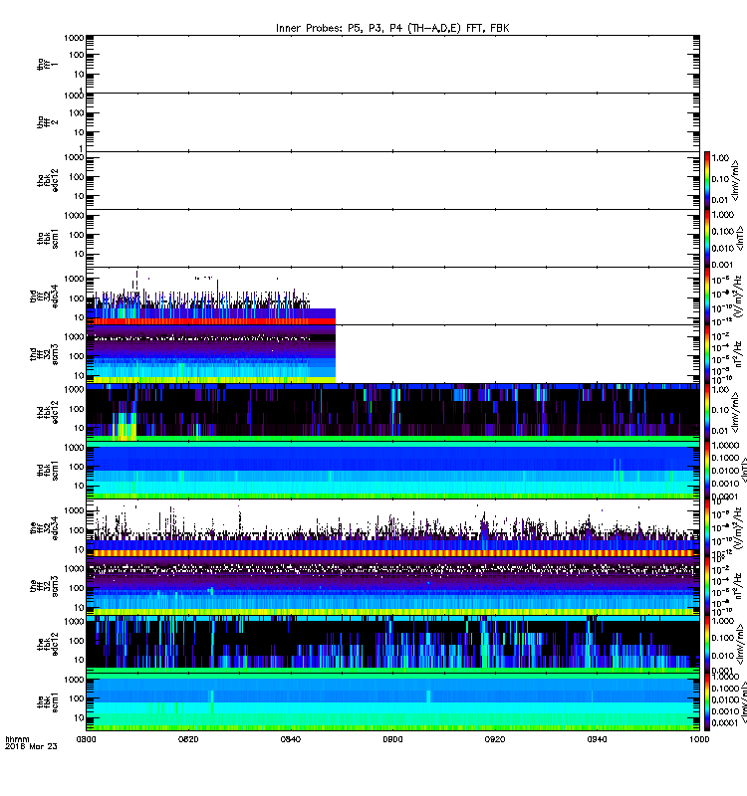This screenshot has height=796, width=747.
Task: Click the thd fff 32 scm3 spectrogram data
Action: [x=211, y=354]
